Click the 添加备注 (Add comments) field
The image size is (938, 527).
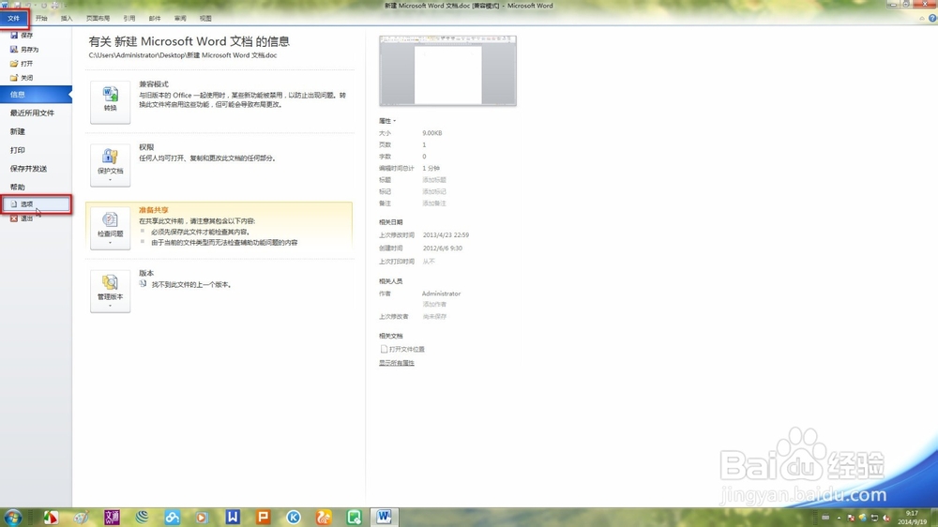[434, 203]
